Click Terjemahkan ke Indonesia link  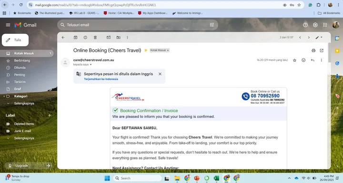point(101,79)
